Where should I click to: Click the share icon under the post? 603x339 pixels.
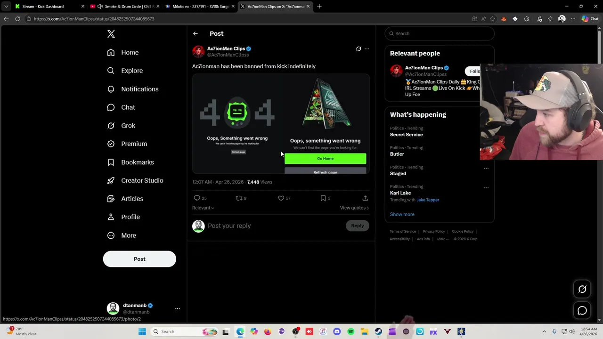tap(365, 198)
